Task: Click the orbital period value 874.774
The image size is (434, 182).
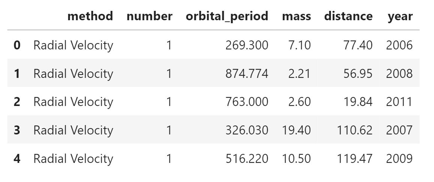Action: click(247, 73)
